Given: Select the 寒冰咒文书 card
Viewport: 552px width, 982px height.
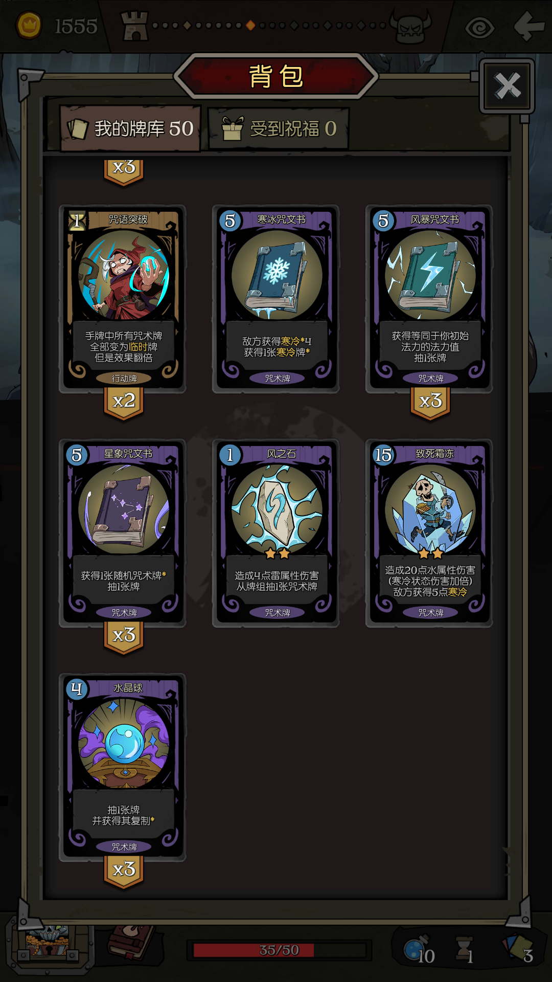Looking at the screenshot, I should click(276, 299).
